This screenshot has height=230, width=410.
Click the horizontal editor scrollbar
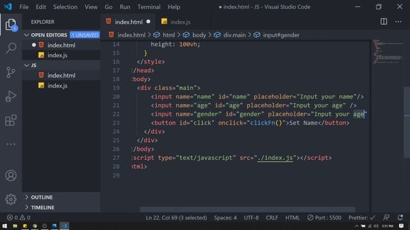coord(248,210)
